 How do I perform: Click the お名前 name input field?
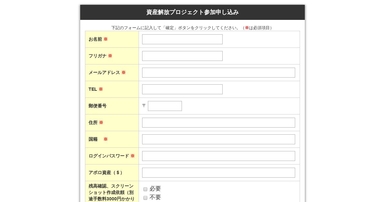182,39
